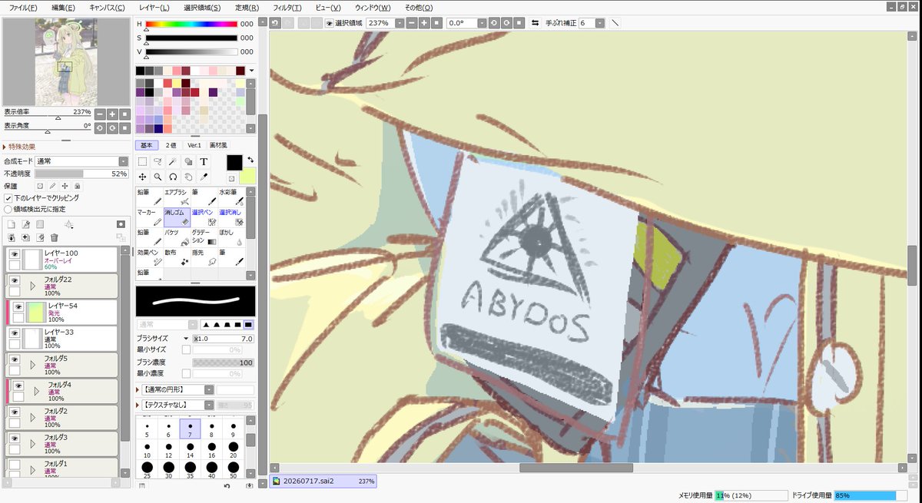
Task: Toggle visibility of フォルダ2
Action: point(14,412)
